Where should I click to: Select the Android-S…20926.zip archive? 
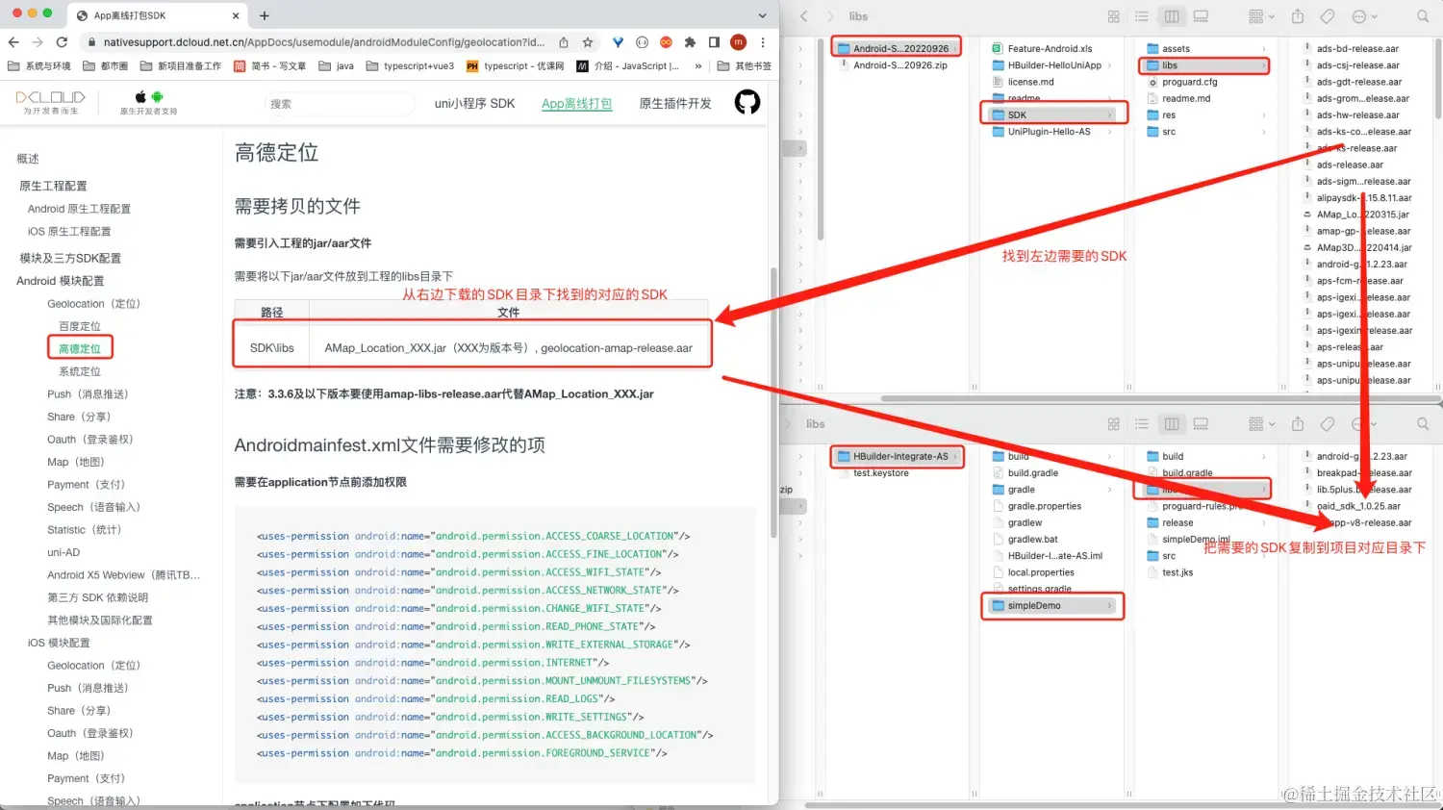coord(900,65)
